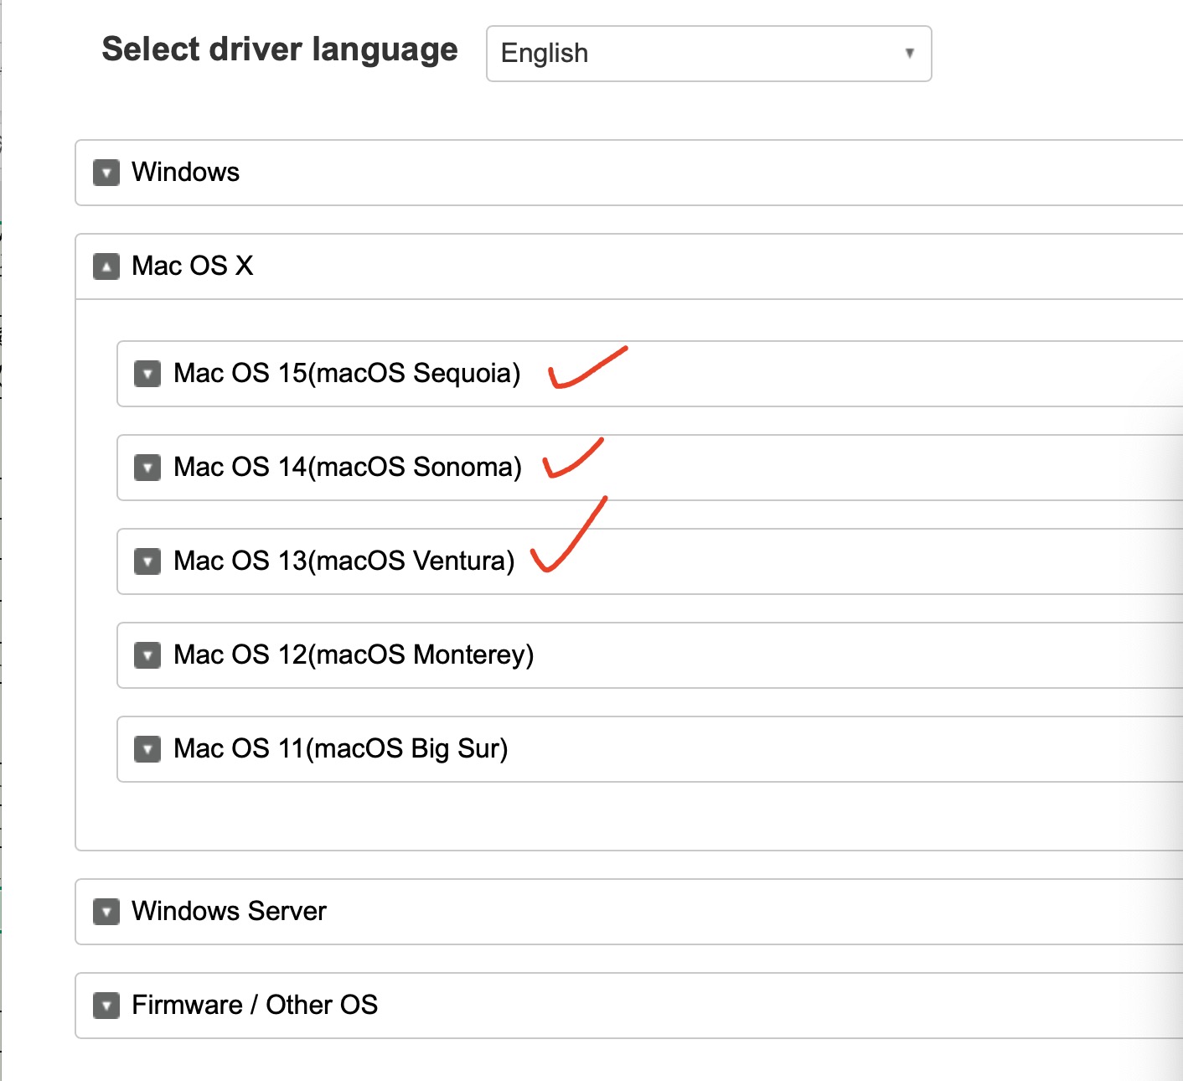1183x1081 pixels.
Task: Expand Mac OS 13 Ventura arrow icon
Action: (148, 561)
